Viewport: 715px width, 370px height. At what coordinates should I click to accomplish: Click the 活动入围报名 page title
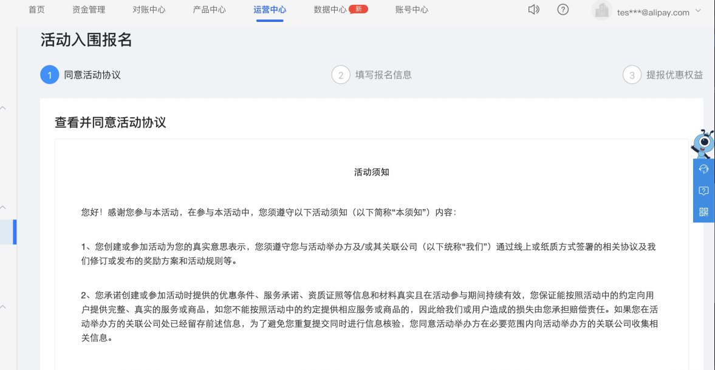tap(86, 40)
